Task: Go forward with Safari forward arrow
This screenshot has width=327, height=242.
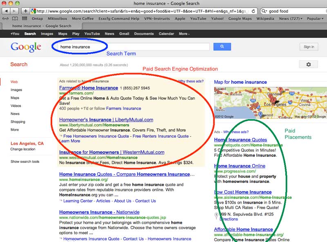Action: (x=14, y=11)
